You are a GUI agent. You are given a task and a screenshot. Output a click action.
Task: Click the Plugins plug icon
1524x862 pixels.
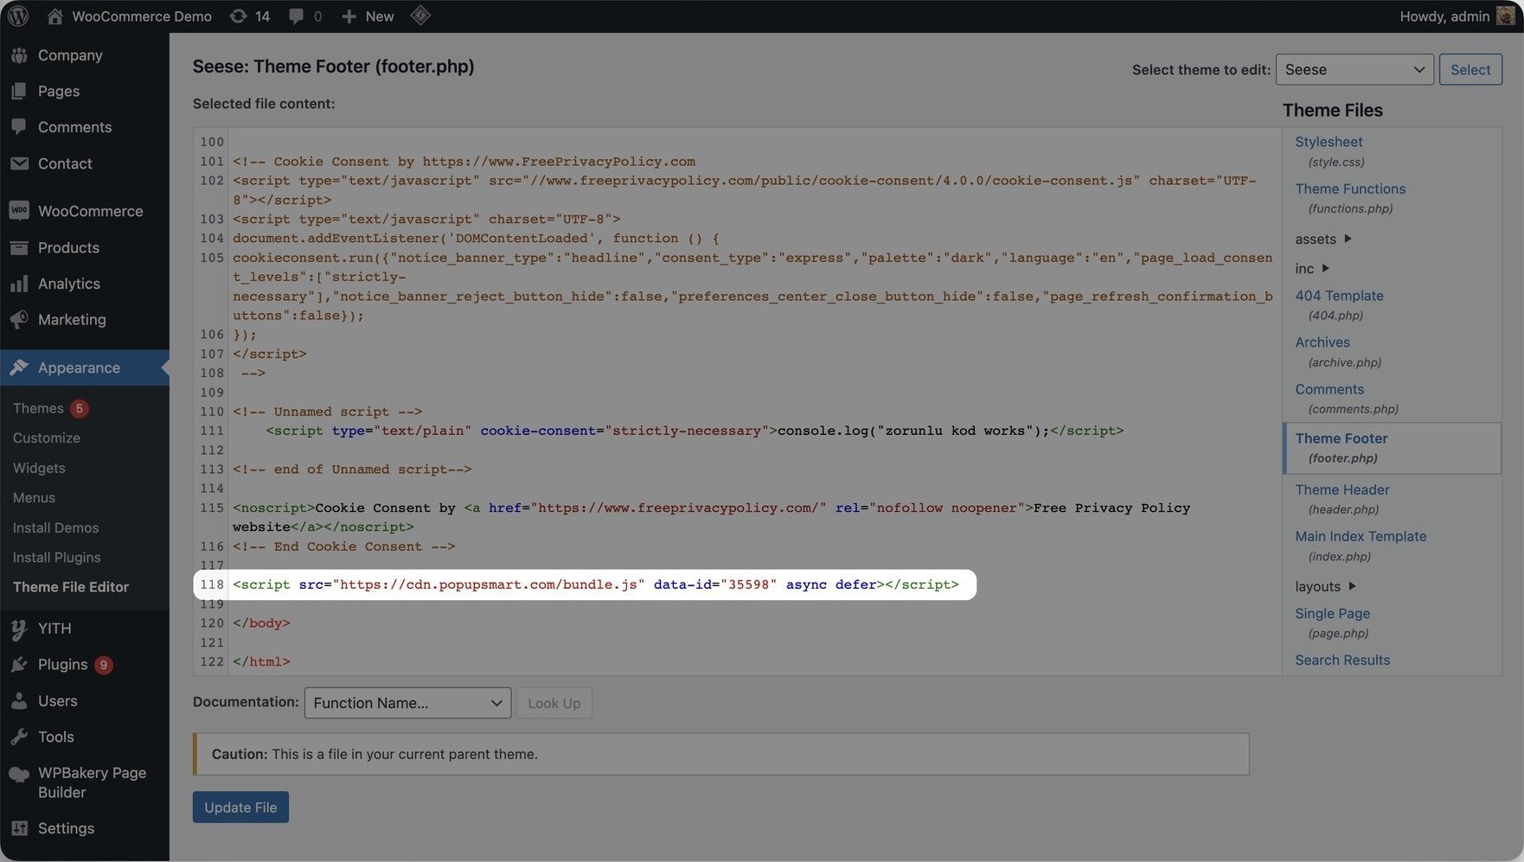tap(19, 665)
